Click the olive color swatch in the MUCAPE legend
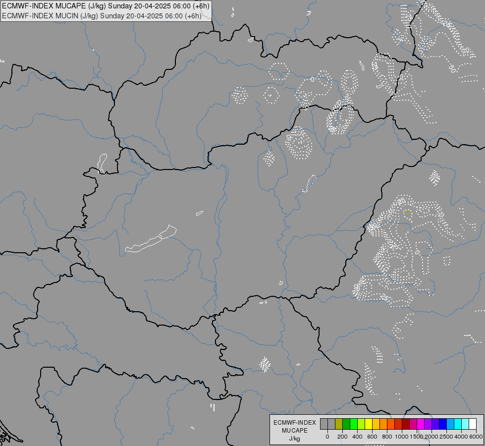Screen dimensions: 485x446 339,424
